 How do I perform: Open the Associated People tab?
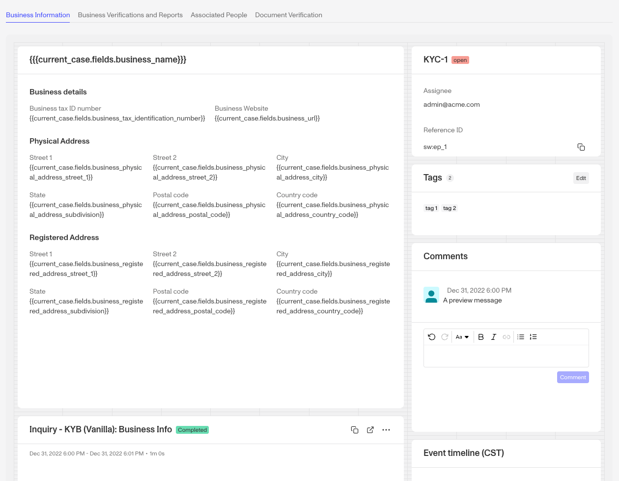(x=219, y=15)
